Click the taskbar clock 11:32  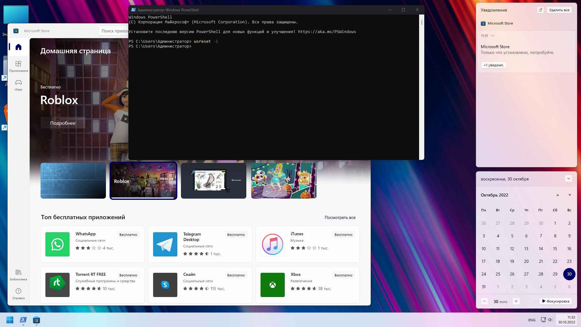566,320
